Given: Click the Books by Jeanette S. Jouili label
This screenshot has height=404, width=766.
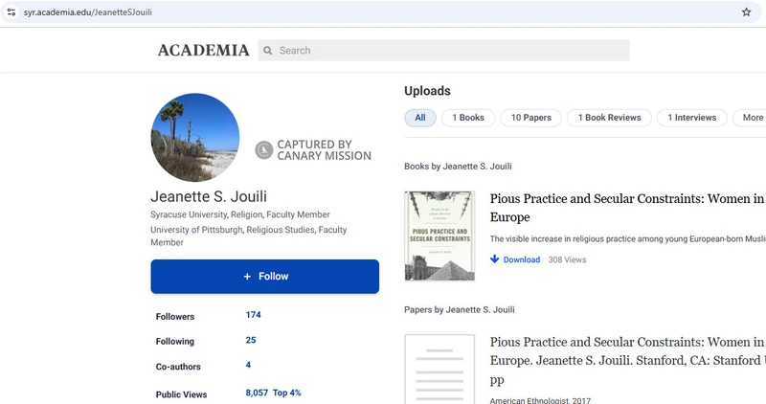Looking at the screenshot, I should coord(458,167).
